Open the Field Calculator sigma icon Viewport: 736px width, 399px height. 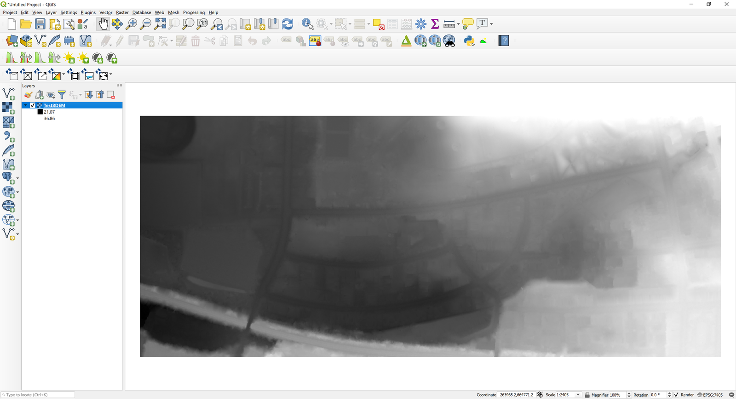coord(435,24)
